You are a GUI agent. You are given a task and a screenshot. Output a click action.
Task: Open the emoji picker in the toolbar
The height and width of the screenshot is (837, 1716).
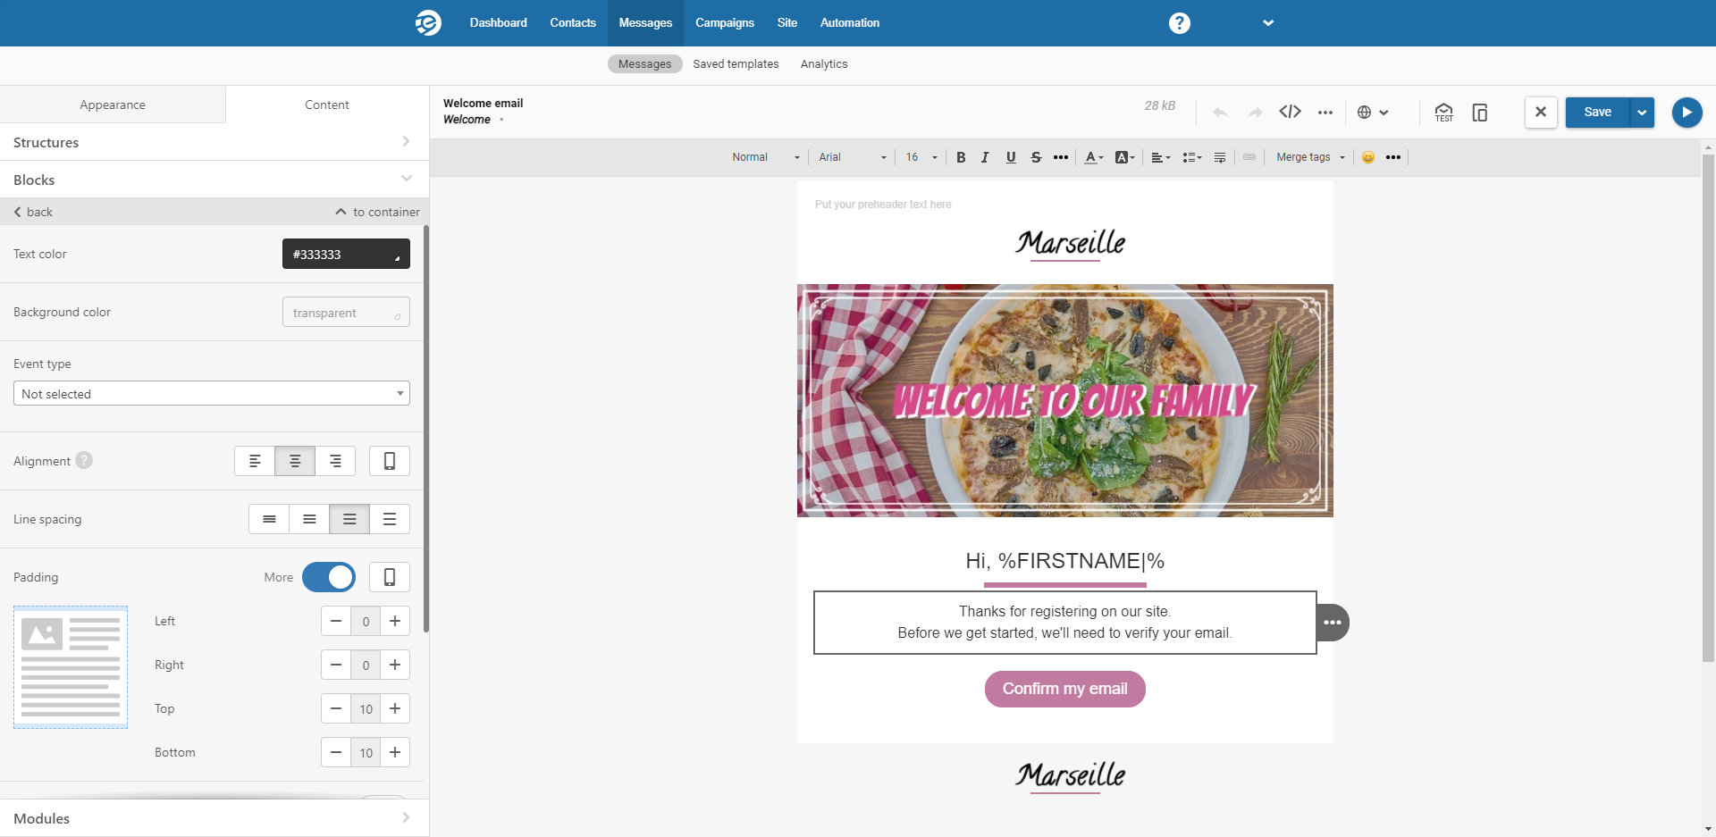[1369, 157]
